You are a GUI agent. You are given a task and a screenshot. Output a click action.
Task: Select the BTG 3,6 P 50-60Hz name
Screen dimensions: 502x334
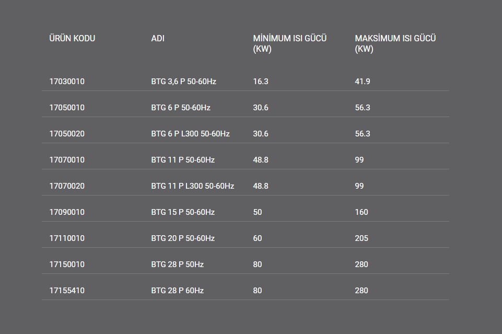183,82
